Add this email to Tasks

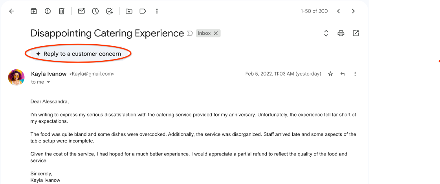point(110,11)
